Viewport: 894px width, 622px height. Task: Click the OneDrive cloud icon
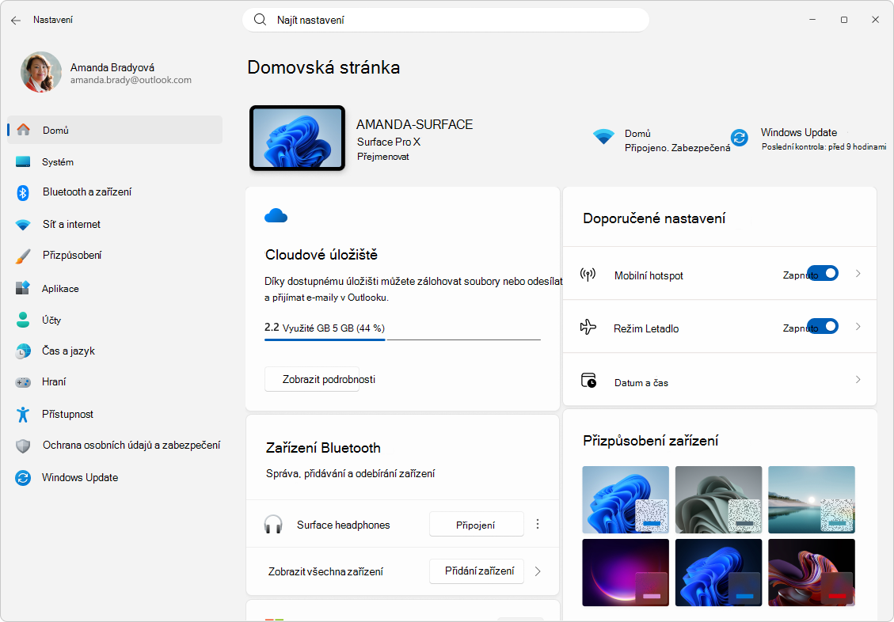click(x=276, y=216)
